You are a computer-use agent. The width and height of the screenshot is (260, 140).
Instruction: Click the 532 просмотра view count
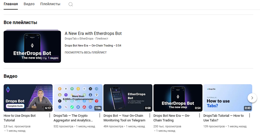(63, 126)
